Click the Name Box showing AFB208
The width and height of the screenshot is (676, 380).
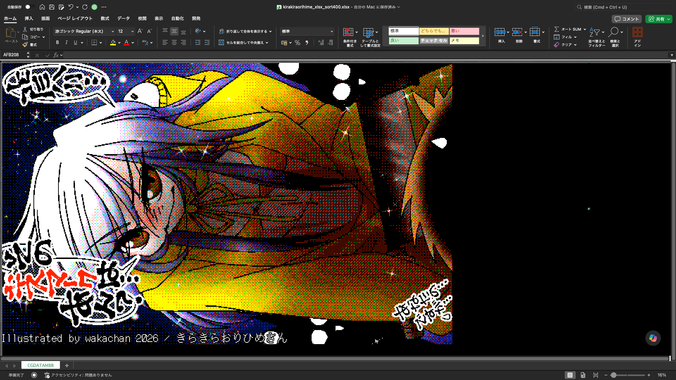(x=14, y=55)
